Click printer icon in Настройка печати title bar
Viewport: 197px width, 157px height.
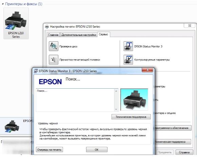(47, 27)
